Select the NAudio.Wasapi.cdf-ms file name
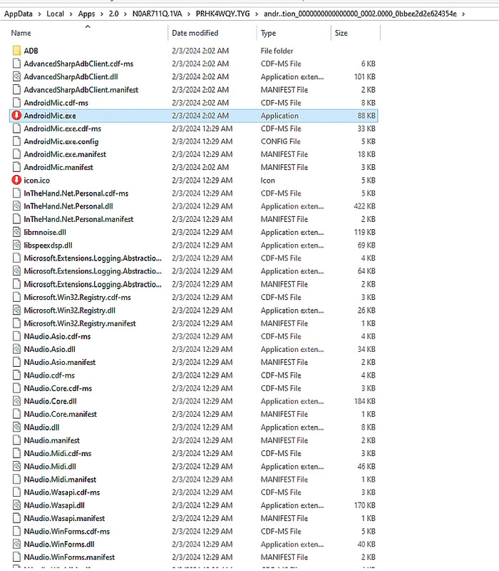Screen dimensions: 499x571 (62, 492)
